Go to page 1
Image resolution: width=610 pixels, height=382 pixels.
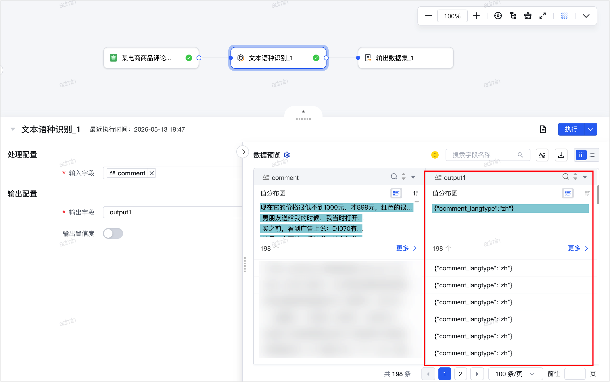point(445,374)
